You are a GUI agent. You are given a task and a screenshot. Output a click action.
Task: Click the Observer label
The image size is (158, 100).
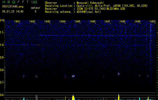pos(51,3)
